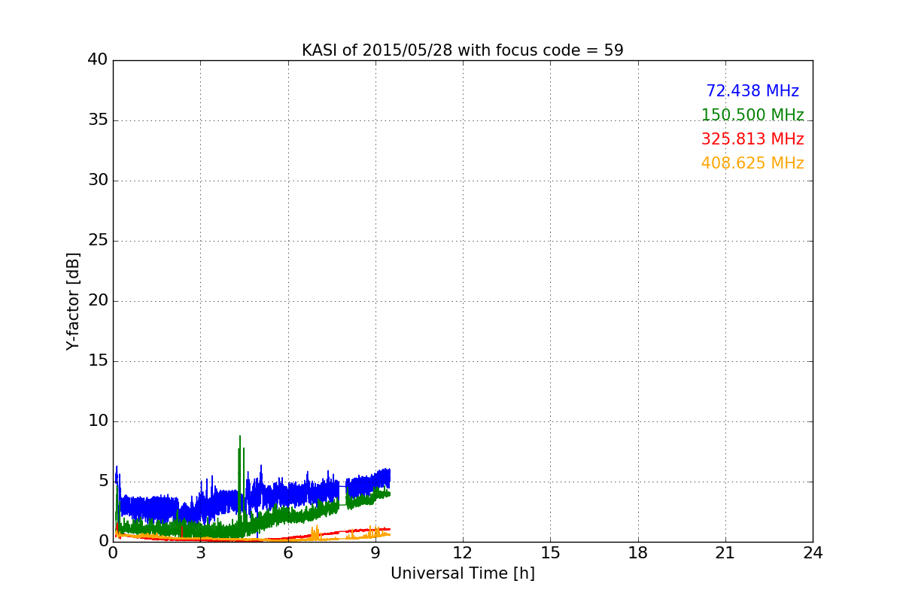
Task: Click the Y-factor [dB] axis label
Action: pyautogui.click(x=73, y=301)
